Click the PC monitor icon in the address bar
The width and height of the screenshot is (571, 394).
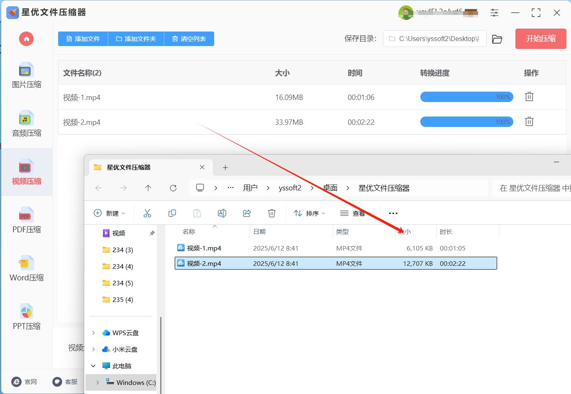(x=200, y=188)
